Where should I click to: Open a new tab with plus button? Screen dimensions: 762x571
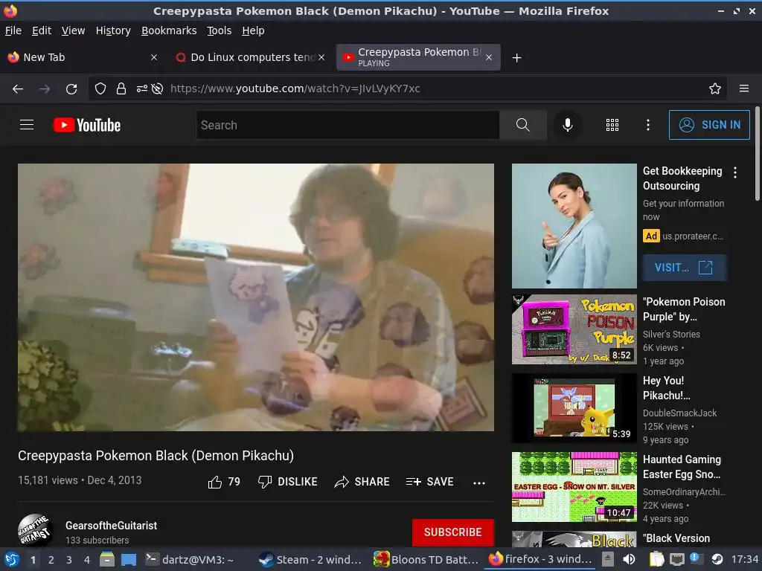coord(516,58)
